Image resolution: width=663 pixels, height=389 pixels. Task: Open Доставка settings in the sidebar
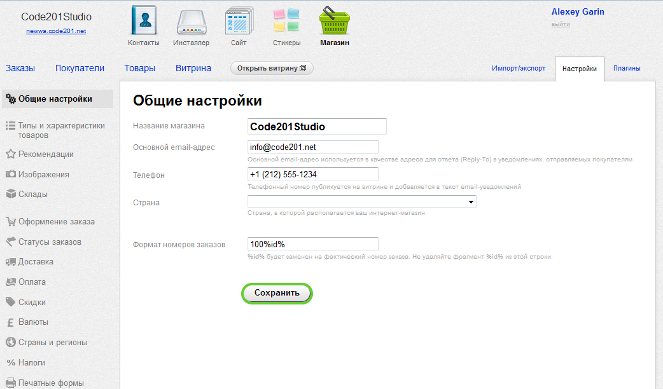click(x=36, y=262)
